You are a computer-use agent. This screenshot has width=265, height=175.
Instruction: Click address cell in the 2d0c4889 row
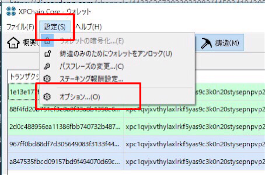pyautogui.click(x=194, y=127)
